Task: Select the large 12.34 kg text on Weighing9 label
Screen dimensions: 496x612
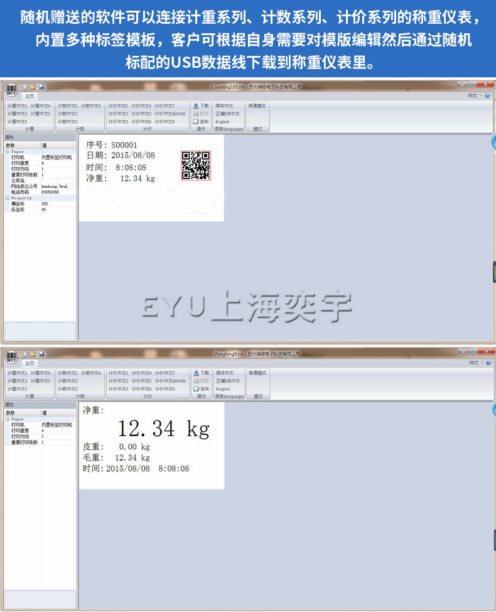Action: click(x=163, y=429)
